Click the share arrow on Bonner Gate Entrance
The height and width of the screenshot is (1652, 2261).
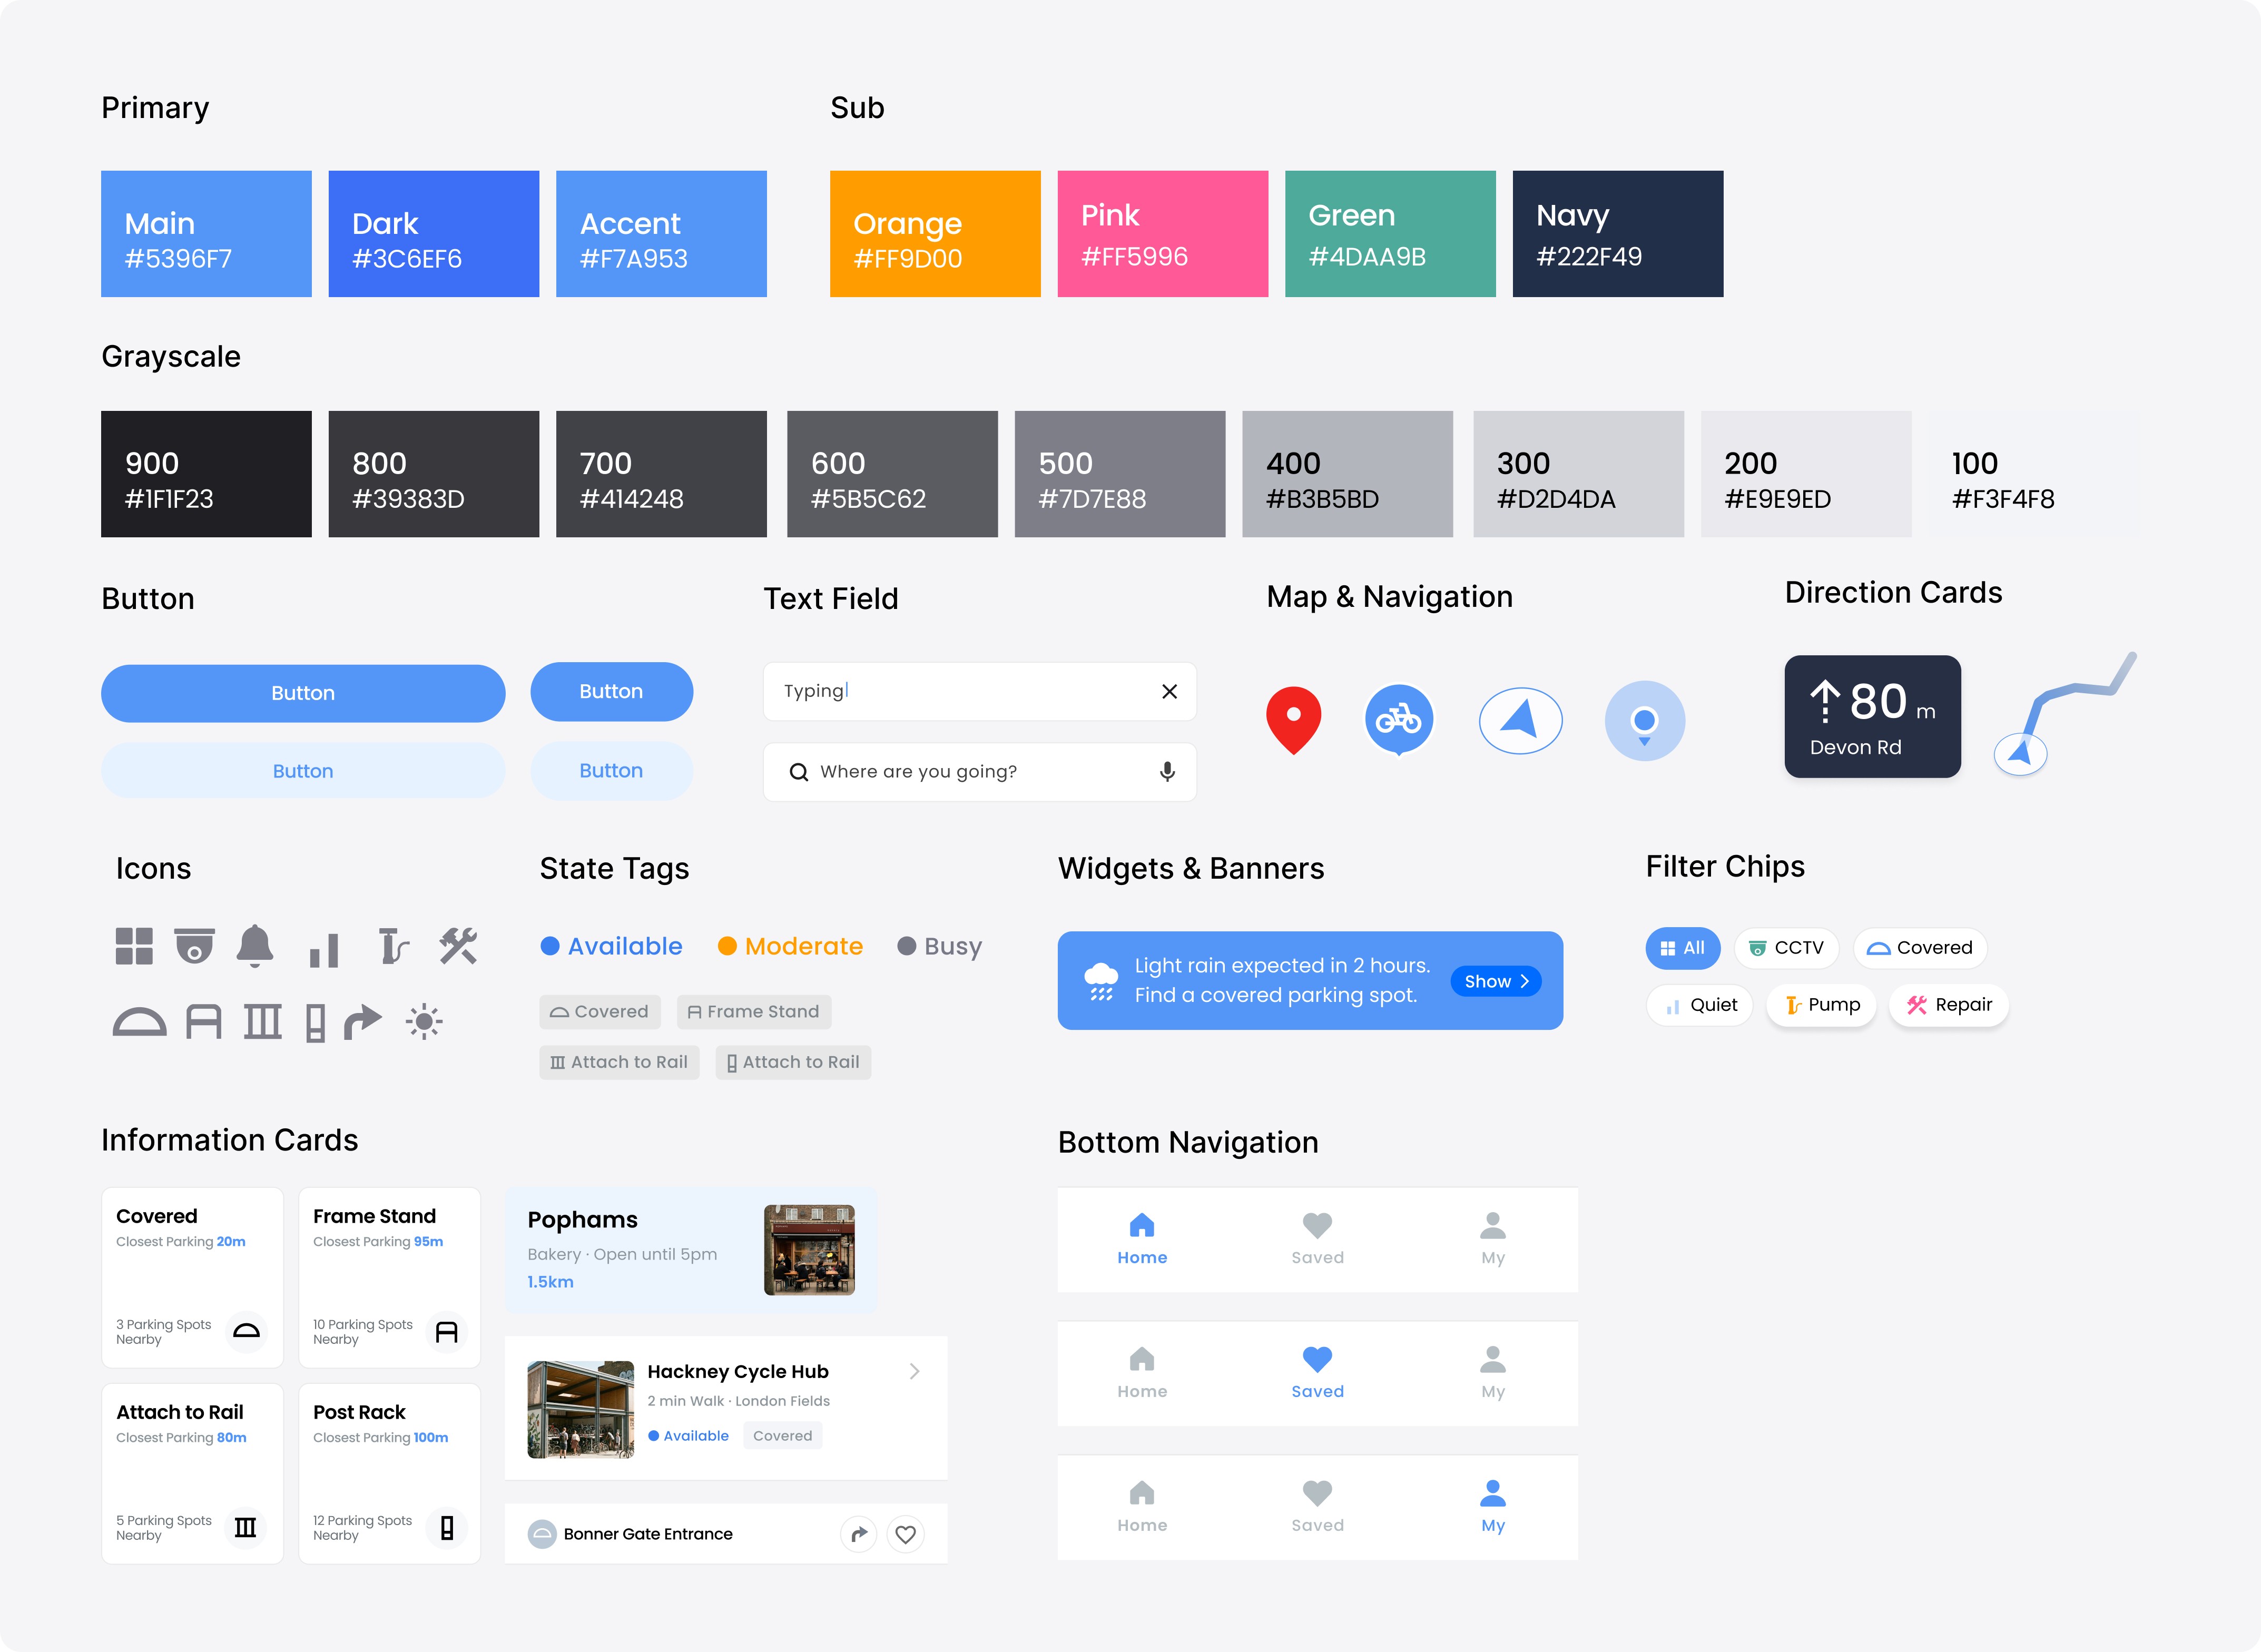859,1533
